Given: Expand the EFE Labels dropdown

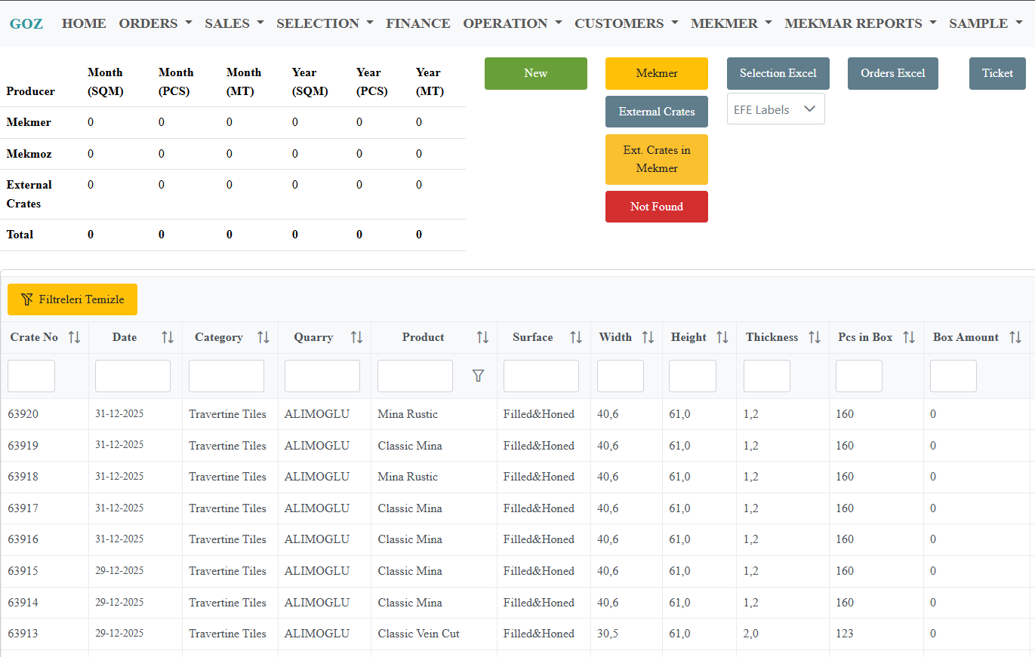Looking at the screenshot, I should tap(775, 109).
